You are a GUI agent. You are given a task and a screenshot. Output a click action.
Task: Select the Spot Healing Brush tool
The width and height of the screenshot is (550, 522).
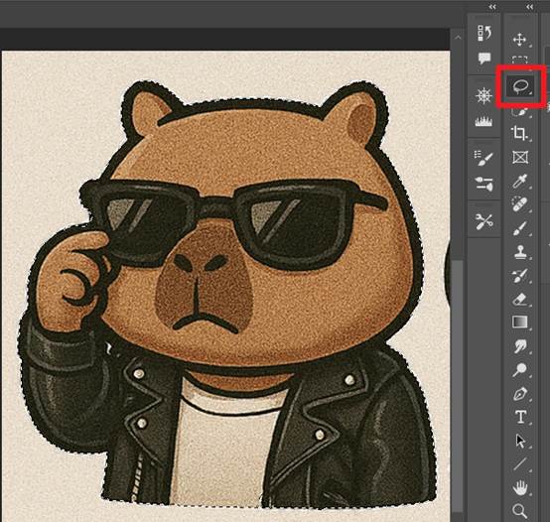(x=519, y=204)
